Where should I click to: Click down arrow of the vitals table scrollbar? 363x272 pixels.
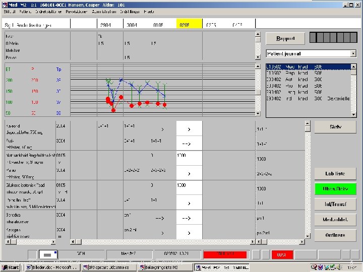(x=258, y=57)
